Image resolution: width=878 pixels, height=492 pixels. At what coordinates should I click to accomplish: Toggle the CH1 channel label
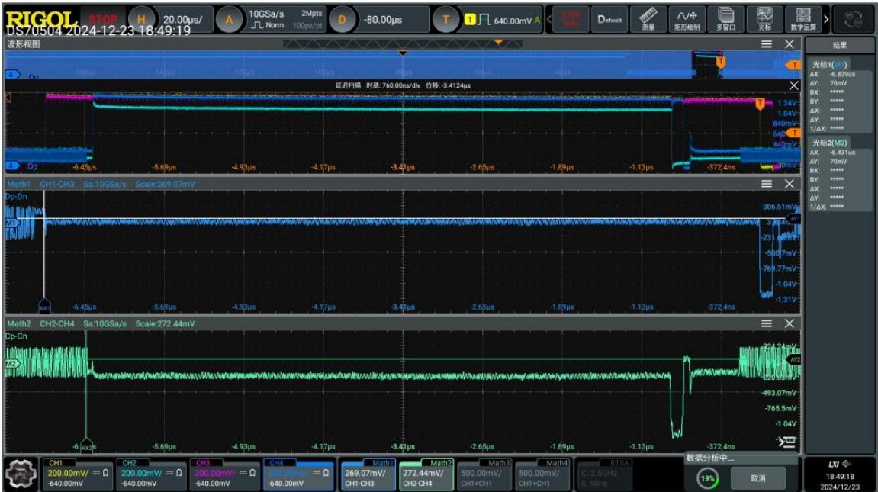click(78, 474)
